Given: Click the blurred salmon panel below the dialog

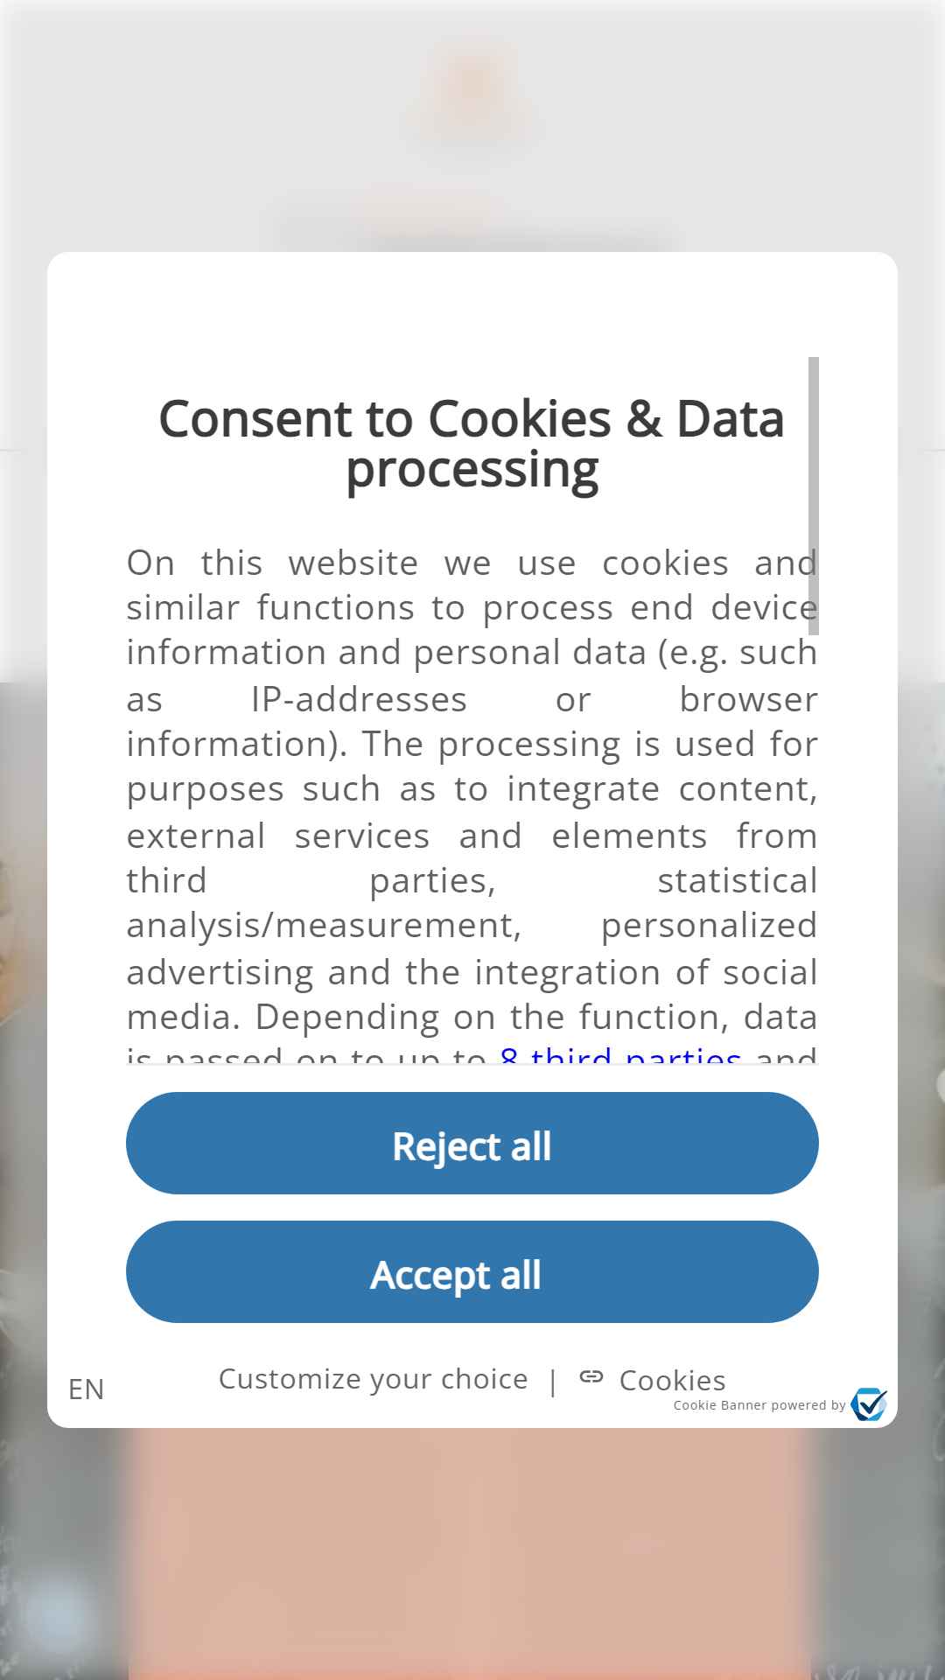Looking at the screenshot, I should tap(470, 1554).
